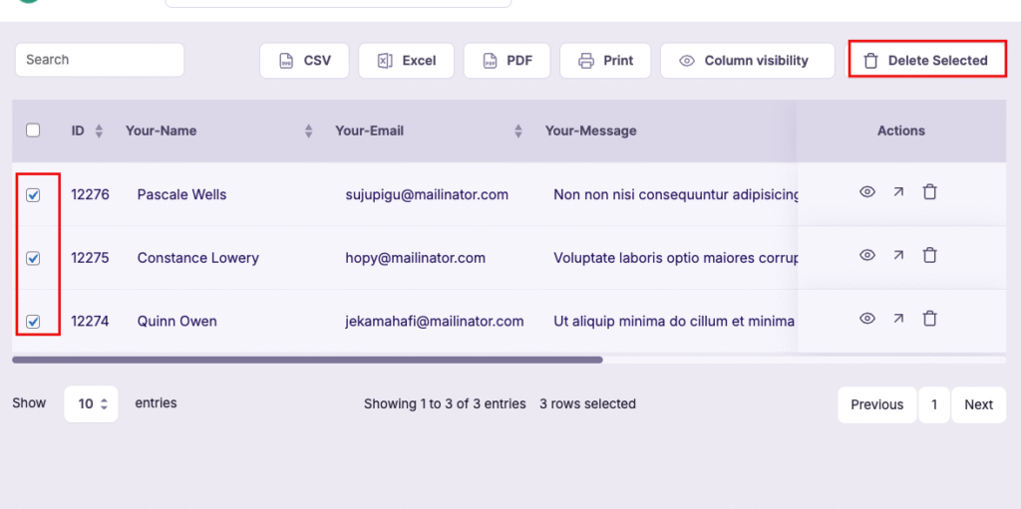
Task: Uncheck the row 12275 checkbox
Action: (33, 258)
